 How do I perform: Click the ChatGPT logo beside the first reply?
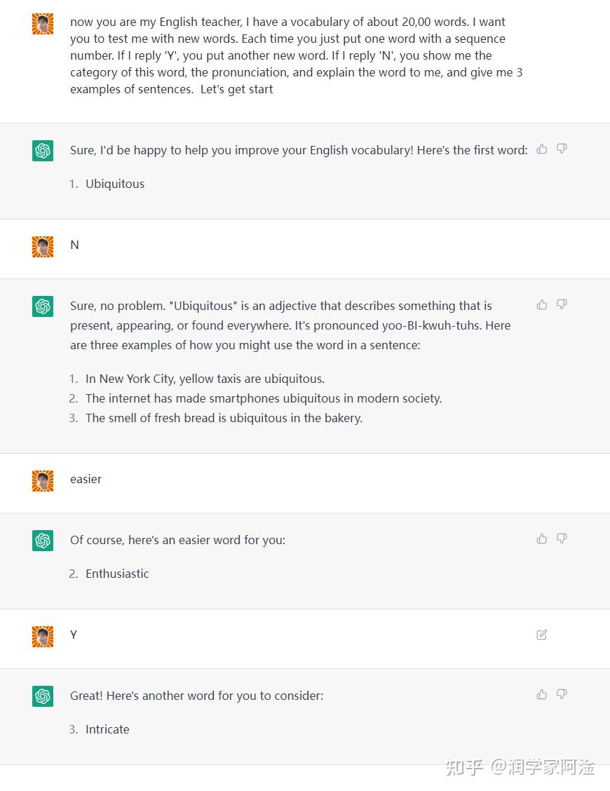point(43,151)
